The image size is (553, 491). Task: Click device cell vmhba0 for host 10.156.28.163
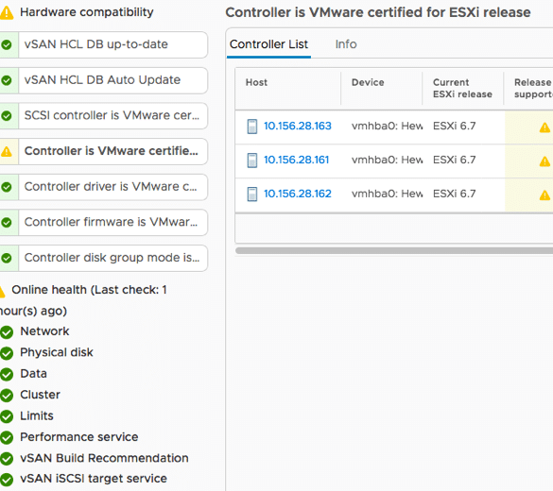click(x=387, y=127)
